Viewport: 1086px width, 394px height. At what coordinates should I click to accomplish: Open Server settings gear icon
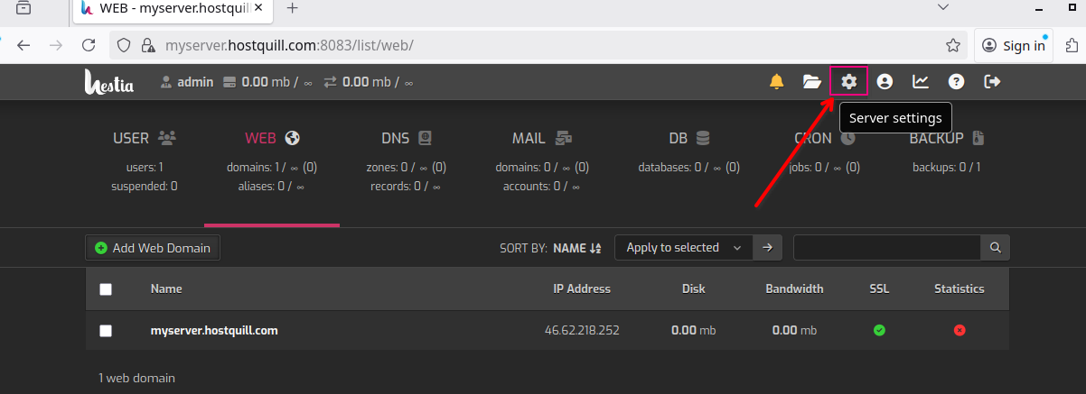pos(848,82)
